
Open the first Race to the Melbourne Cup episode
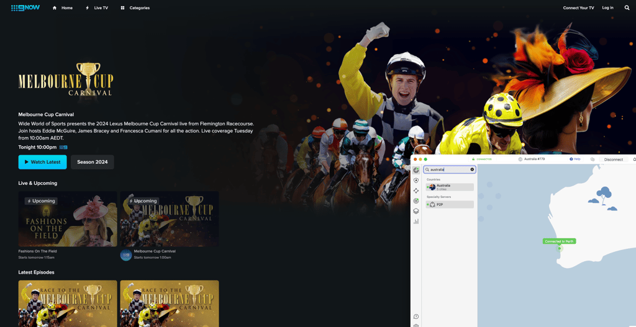(68, 303)
